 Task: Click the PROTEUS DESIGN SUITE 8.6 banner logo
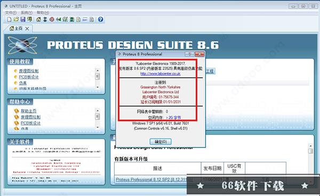pyautogui.click(x=133, y=45)
